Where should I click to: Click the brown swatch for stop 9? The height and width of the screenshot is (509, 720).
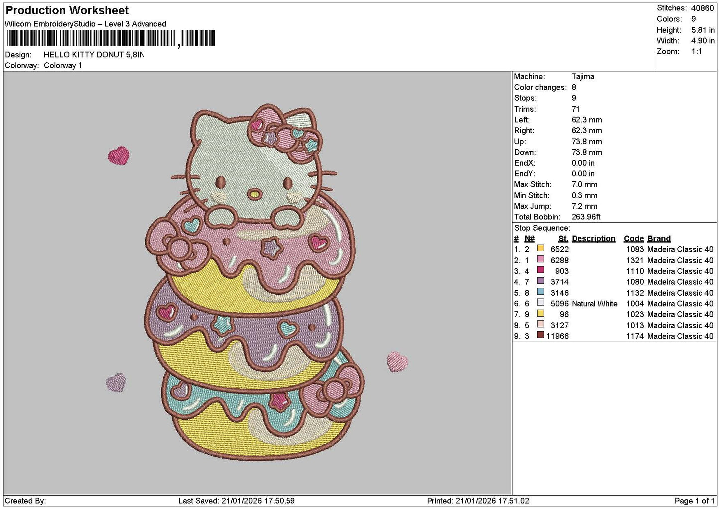tap(540, 335)
